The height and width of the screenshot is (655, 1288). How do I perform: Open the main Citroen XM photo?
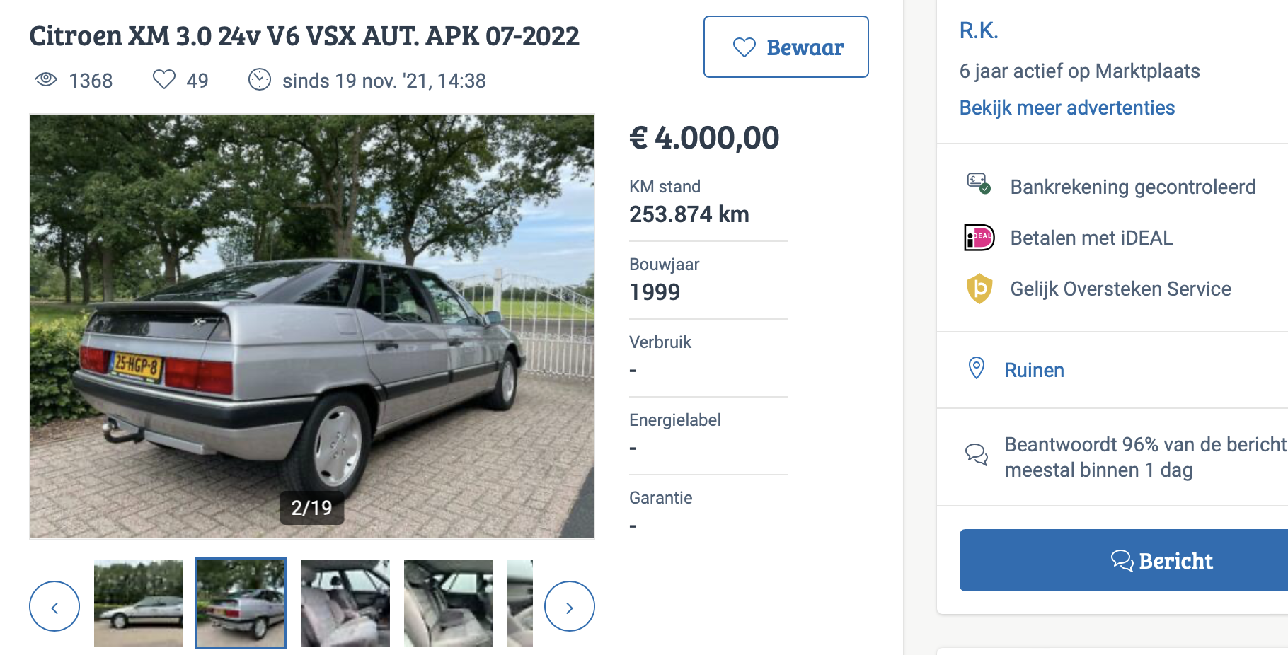[x=312, y=327]
